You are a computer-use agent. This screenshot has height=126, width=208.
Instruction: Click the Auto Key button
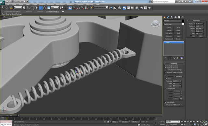162,122
